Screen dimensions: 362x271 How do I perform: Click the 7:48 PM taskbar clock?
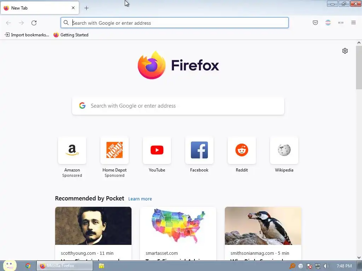(344, 266)
